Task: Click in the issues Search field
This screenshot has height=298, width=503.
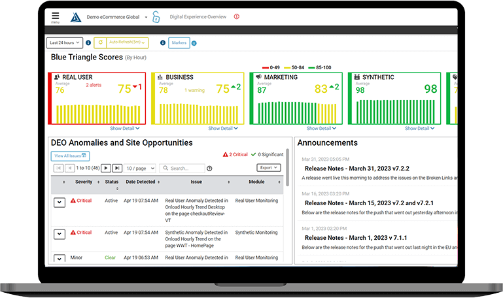Action: coord(183,168)
